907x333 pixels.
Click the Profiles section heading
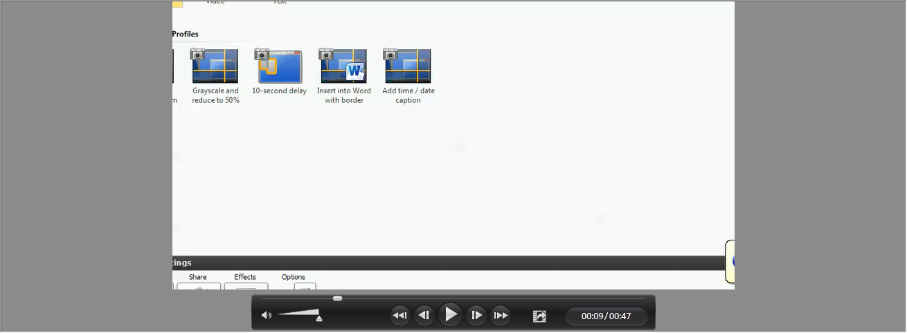click(185, 34)
